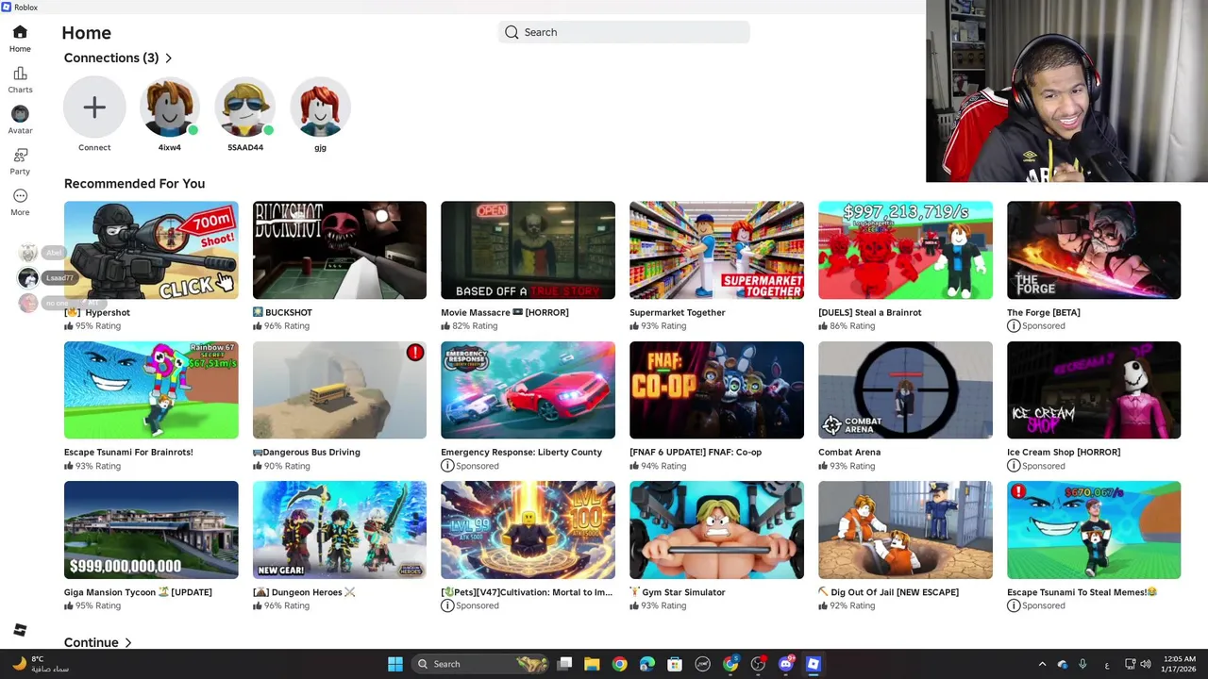Open the Gym Star Simulator thumbnail
The image size is (1208, 679).
point(716,530)
